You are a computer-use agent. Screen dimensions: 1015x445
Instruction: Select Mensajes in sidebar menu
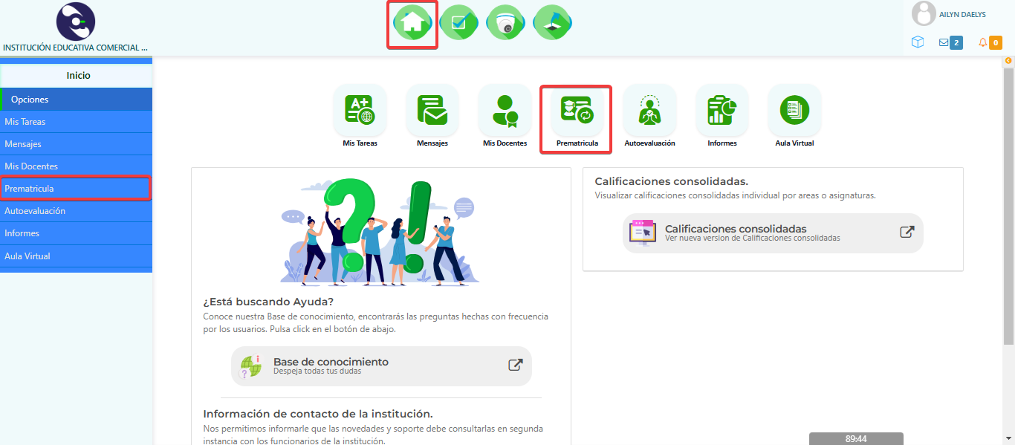(x=77, y=144)
